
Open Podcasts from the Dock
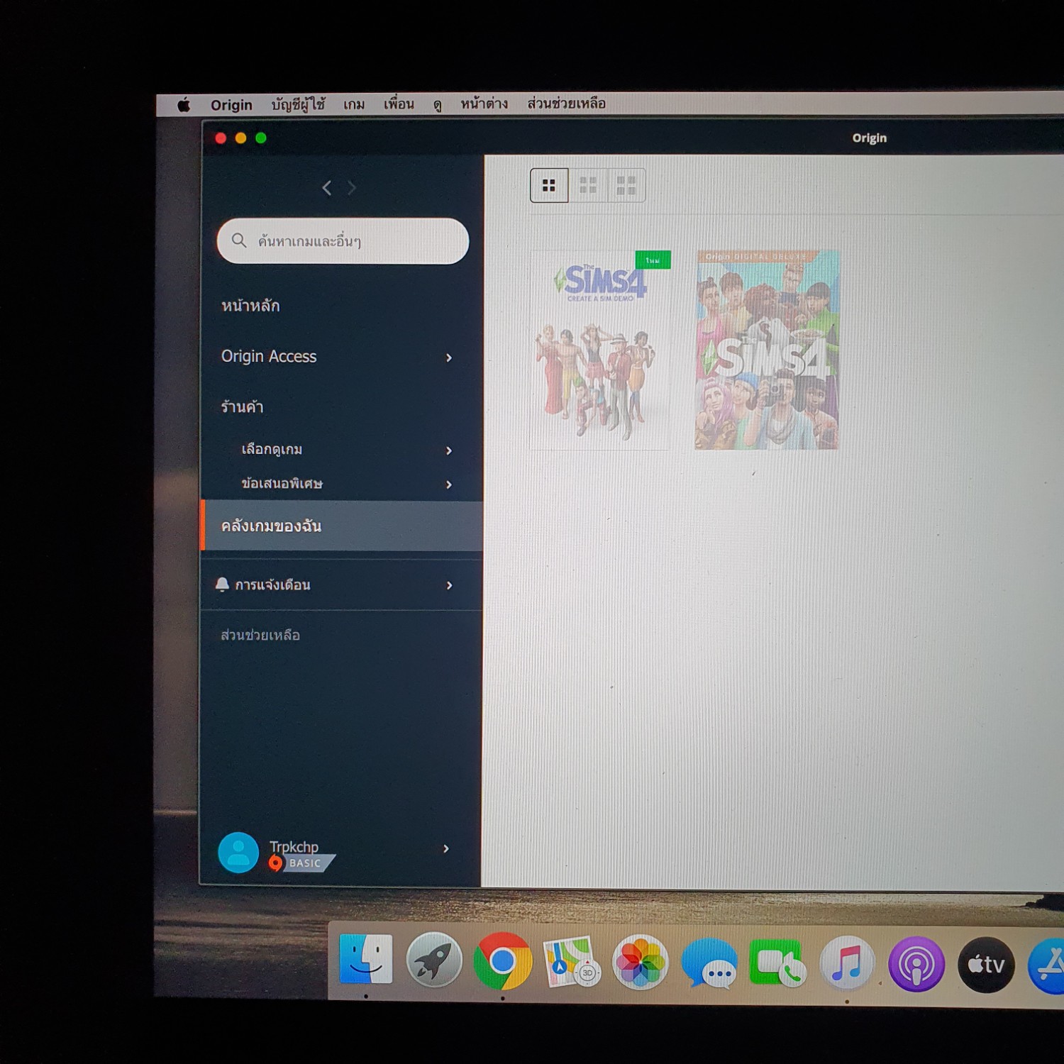[x=916, y=965]
